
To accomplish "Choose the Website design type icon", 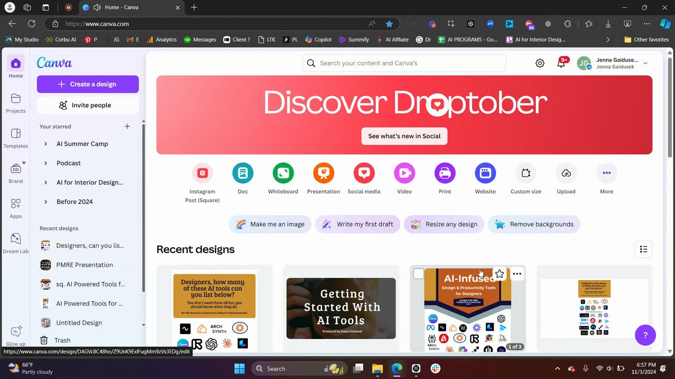I will [485, 173].
